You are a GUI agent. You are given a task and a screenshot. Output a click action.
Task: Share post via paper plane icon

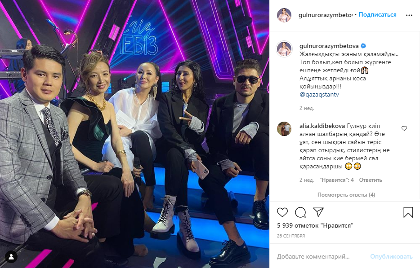[x=318, y=212]
